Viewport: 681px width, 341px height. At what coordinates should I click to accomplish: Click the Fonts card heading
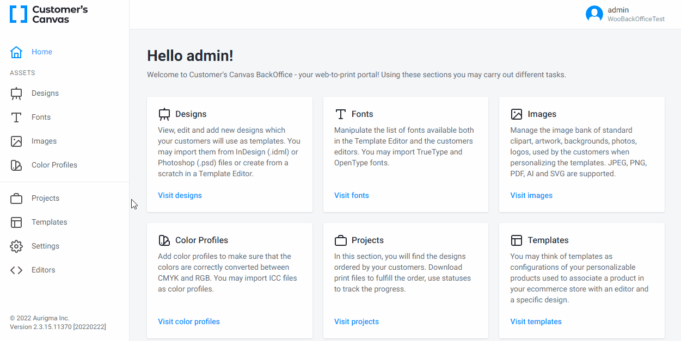point(363,114)
